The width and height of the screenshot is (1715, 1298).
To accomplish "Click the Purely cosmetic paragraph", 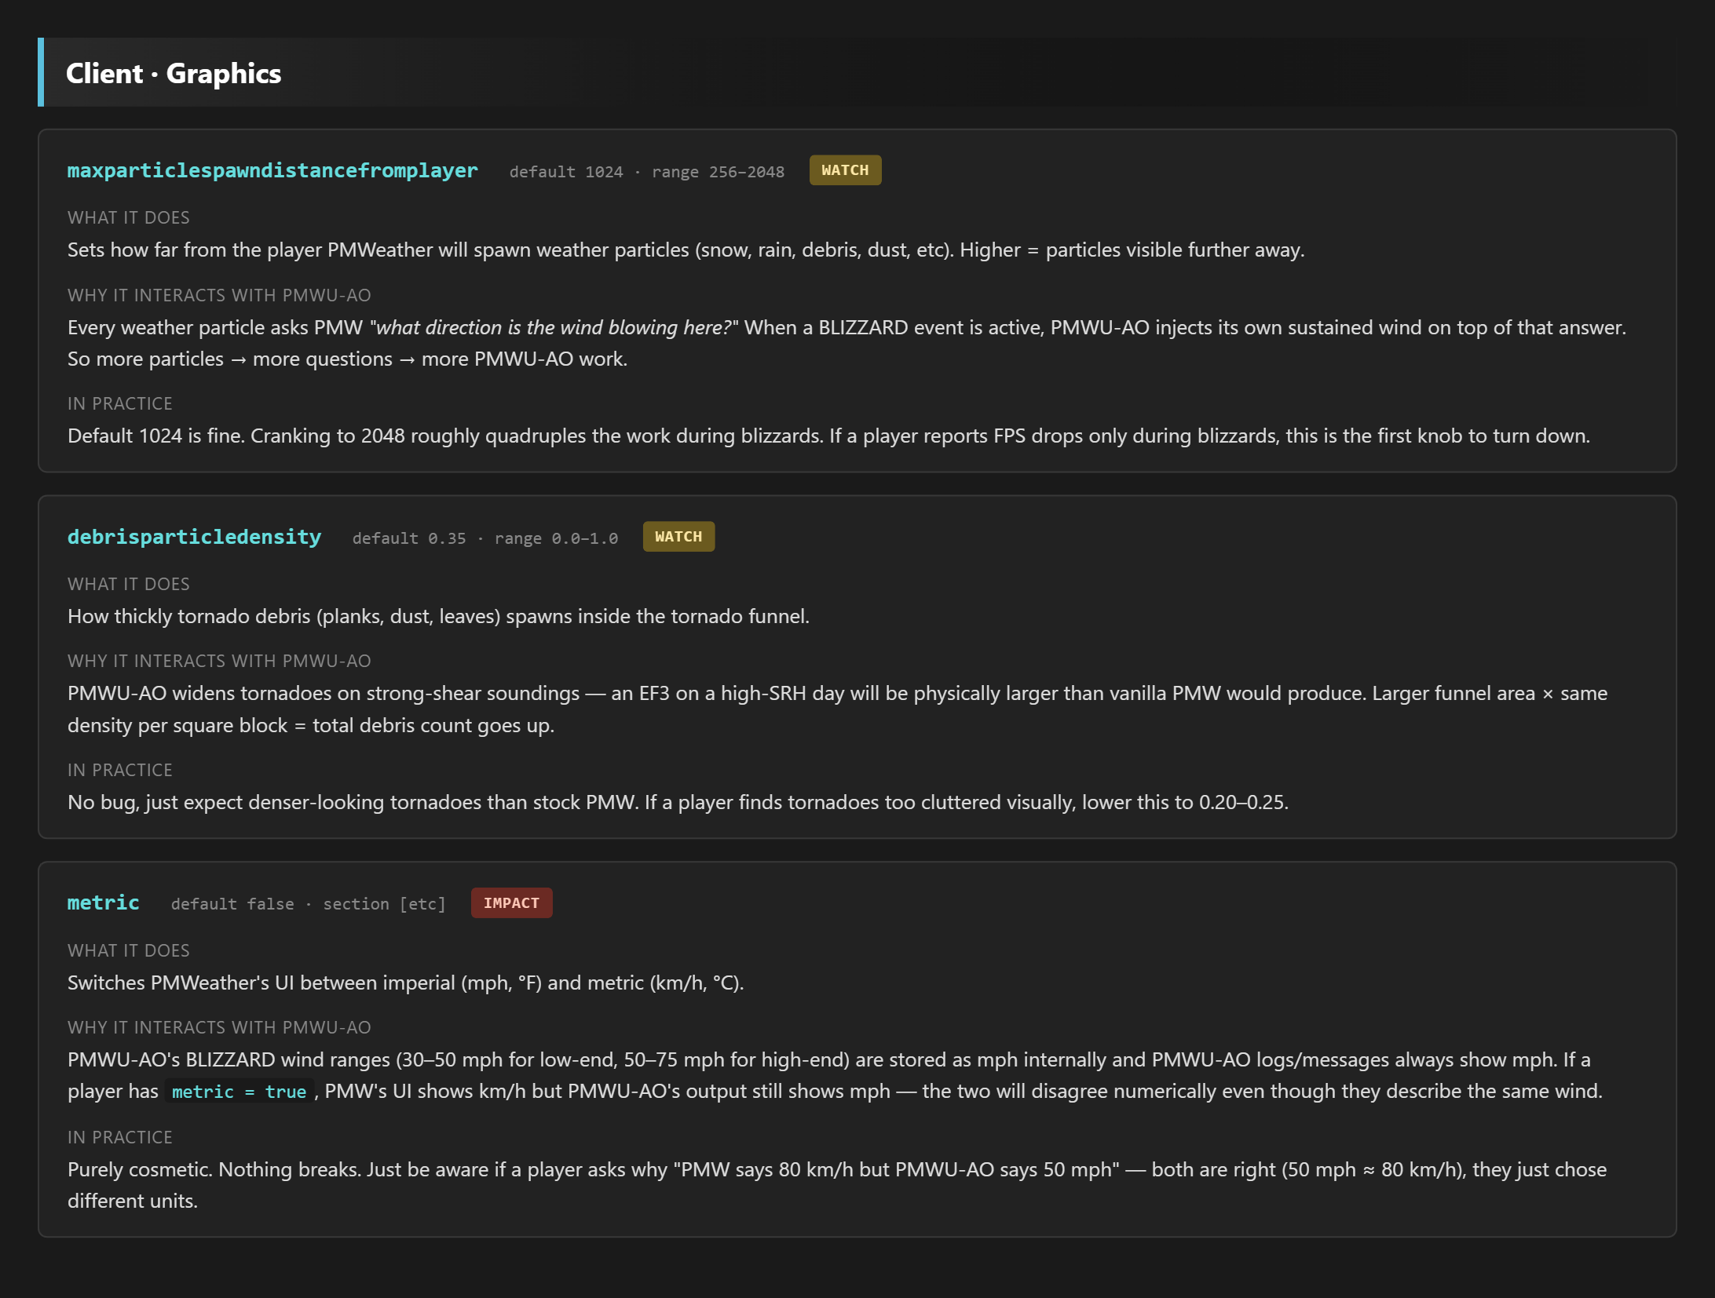I will pos(837,1185).
